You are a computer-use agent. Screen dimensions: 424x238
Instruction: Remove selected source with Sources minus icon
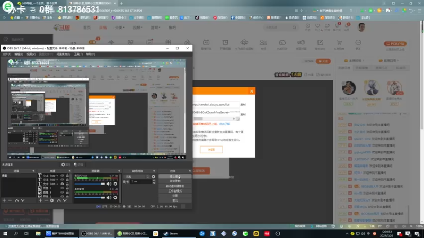click(x=46, y=200)
